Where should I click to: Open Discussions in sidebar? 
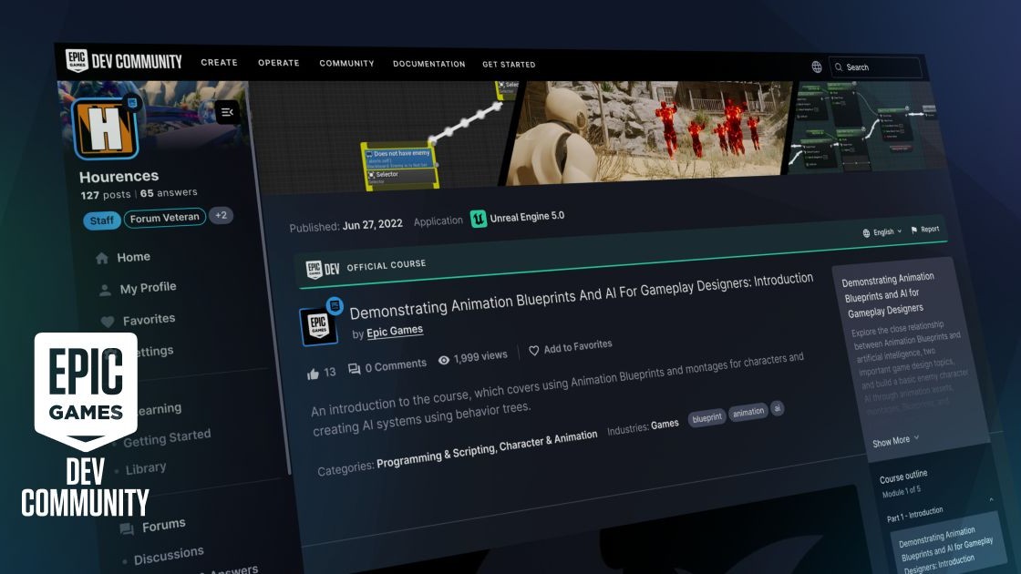169,555
